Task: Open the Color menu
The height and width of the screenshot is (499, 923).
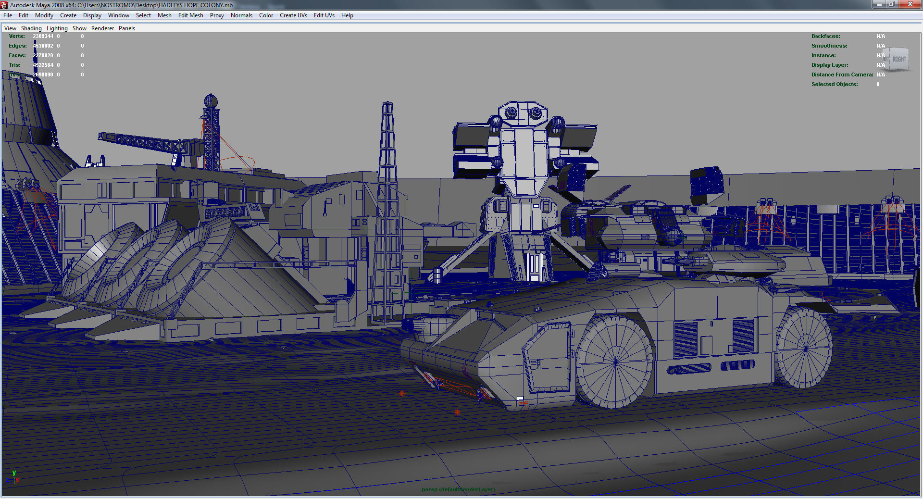Action: [x=266, y=15]
